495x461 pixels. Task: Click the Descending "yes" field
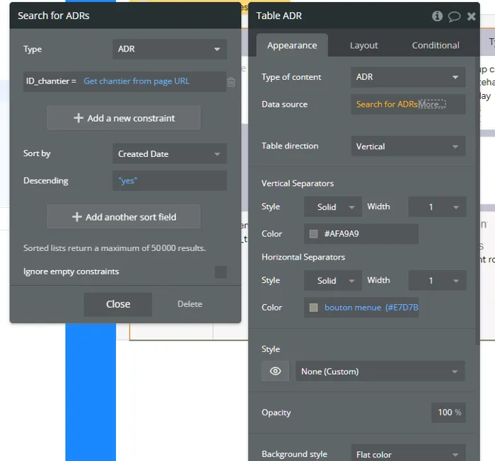pos(169,181)
